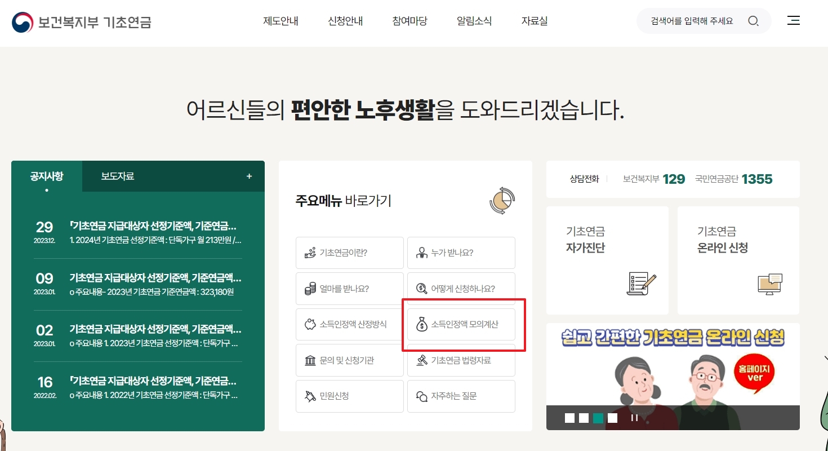Open the 민원신청 shortcut
Viewport: 828px width, 451px height.
(350, 396)
